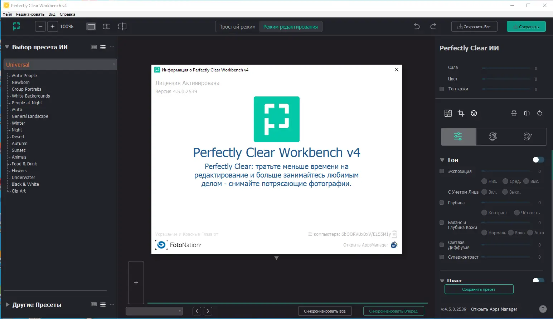Image resolution: width=553 pixels, height=319 pixels.
Task: Open the Файл menu
Action: (7, 14)
